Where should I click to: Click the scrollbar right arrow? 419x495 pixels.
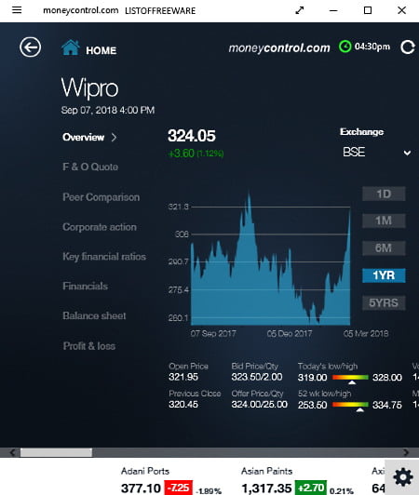pyautogui.click(x=406, y=452)
